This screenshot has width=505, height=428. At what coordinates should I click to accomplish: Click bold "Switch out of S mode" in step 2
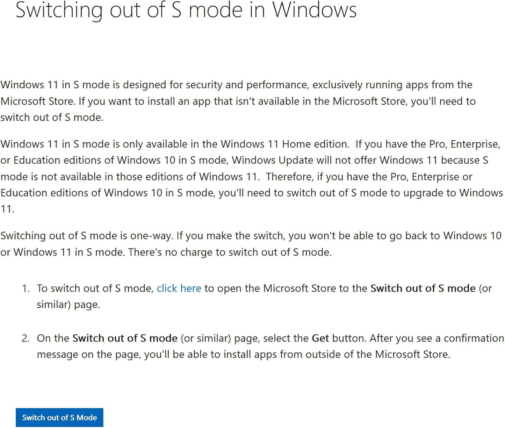(125, 338)
